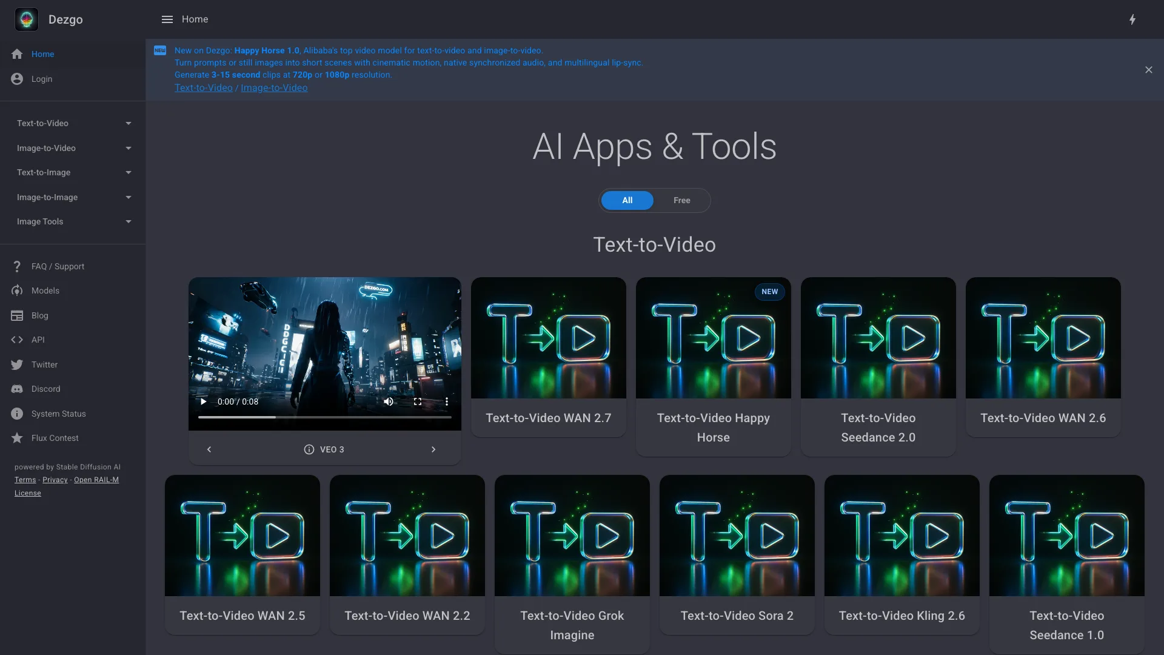Open Text-to-Video Happy Horse card
1164x655 pixels.
(714, 367)
